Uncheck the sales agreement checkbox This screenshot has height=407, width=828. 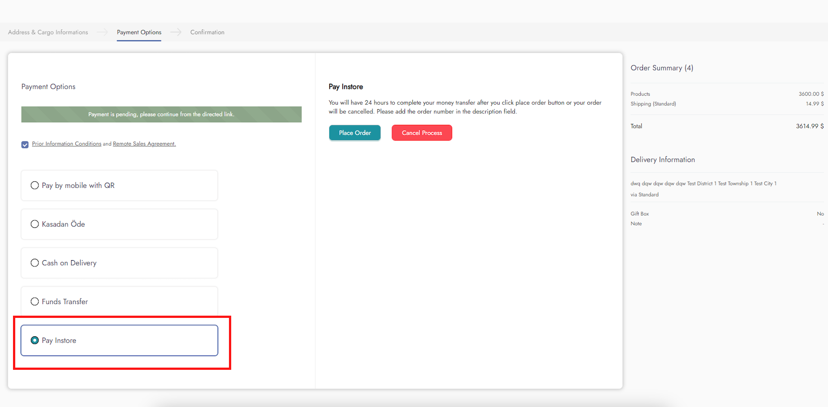[x=25, y=145]
